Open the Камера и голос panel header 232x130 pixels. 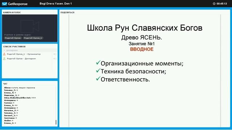coord(12,13)
